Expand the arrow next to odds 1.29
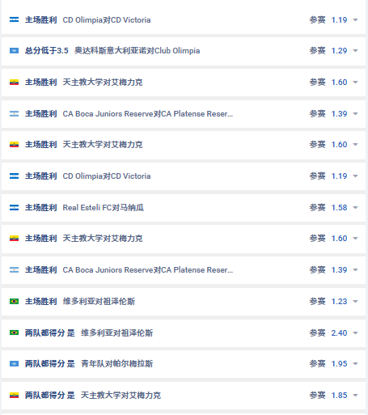368x415 pixels. pos(355,51)
